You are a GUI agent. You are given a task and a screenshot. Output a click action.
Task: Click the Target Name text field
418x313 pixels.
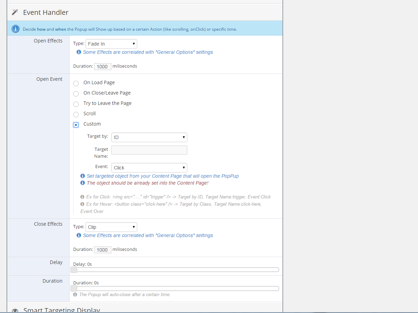click(149, 150)
